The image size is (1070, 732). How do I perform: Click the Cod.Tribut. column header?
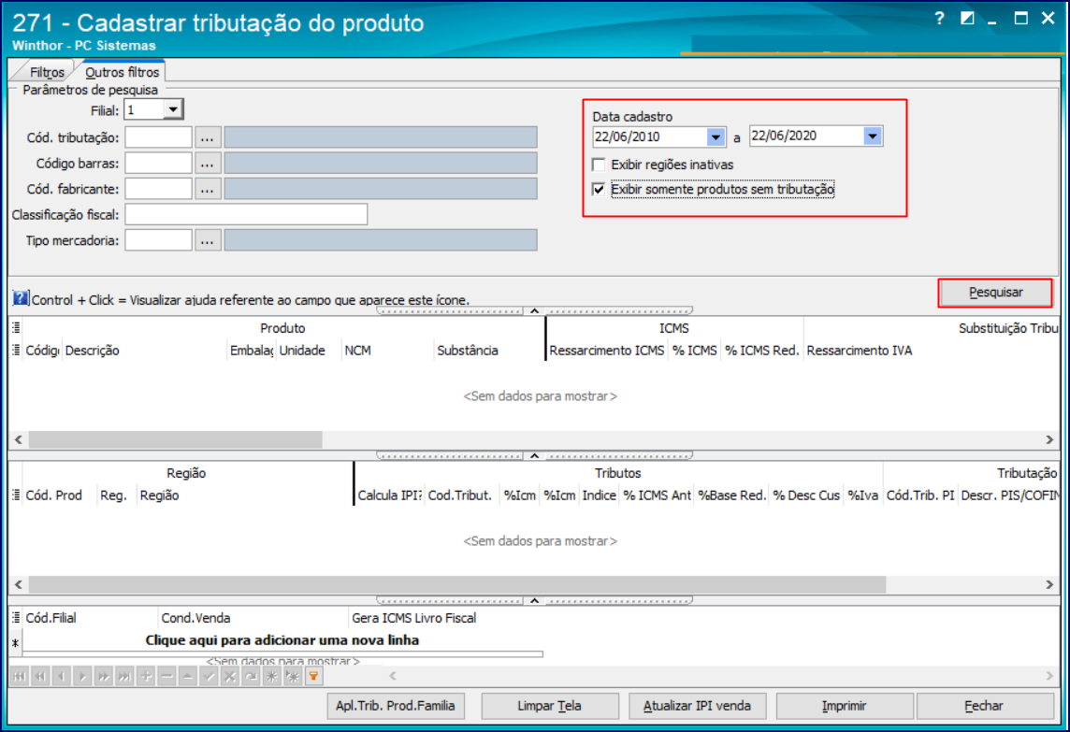460,495
